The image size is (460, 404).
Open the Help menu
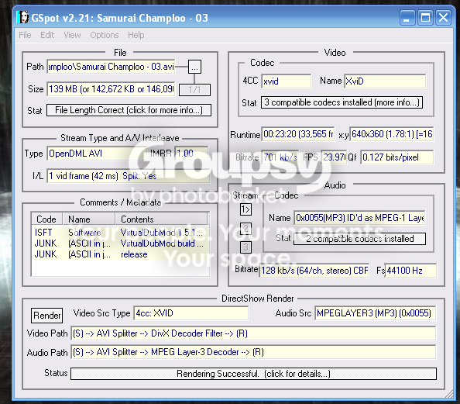click(136, 35)
